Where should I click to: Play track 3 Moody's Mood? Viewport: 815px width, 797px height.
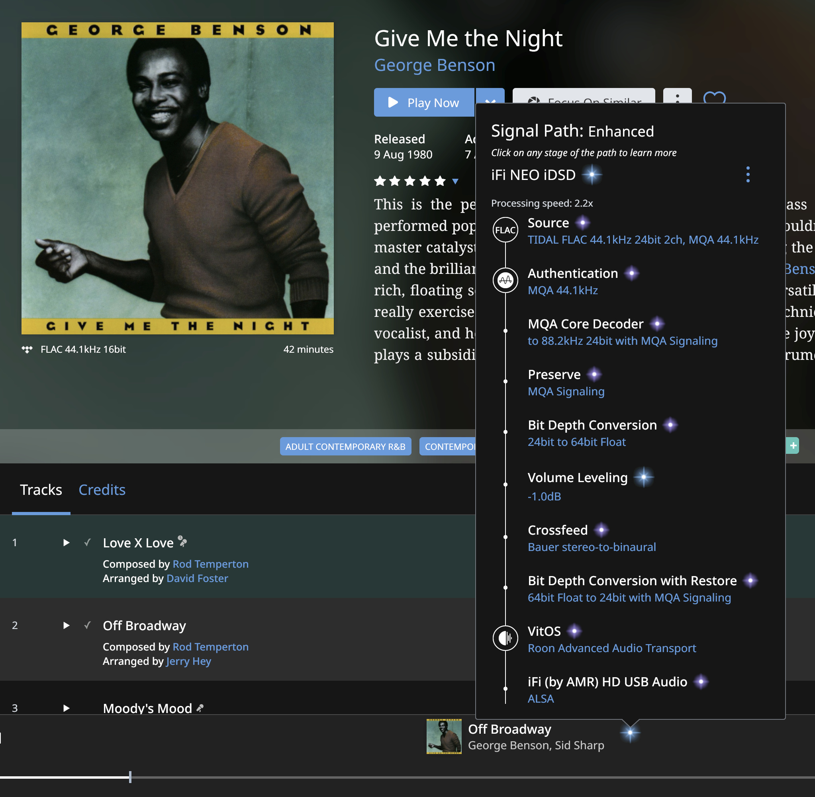[x=66, y=708]
